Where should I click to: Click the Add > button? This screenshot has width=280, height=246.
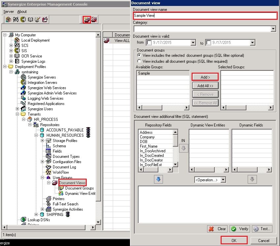[205, 77]
